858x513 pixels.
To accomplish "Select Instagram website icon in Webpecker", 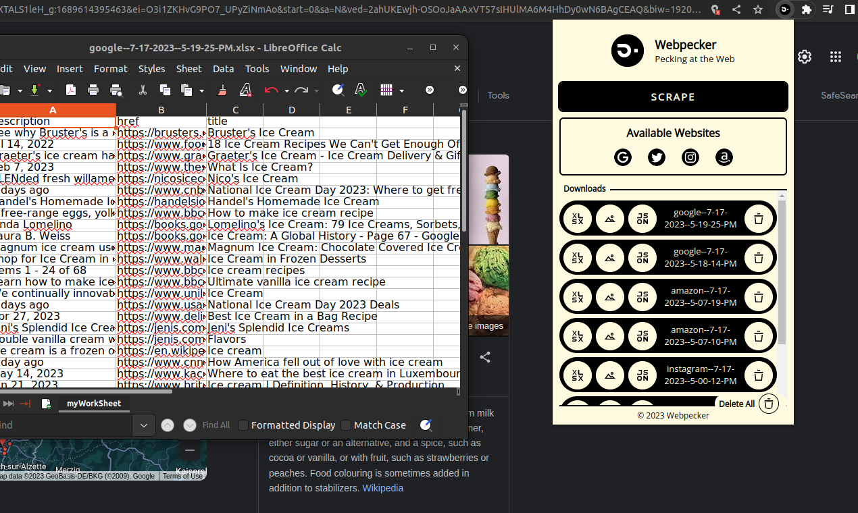I will (x=690, y=157).
